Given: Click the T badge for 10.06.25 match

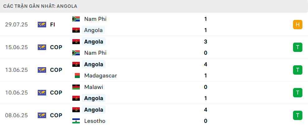Looking at the screenshot, I should (x=298, y=93).
